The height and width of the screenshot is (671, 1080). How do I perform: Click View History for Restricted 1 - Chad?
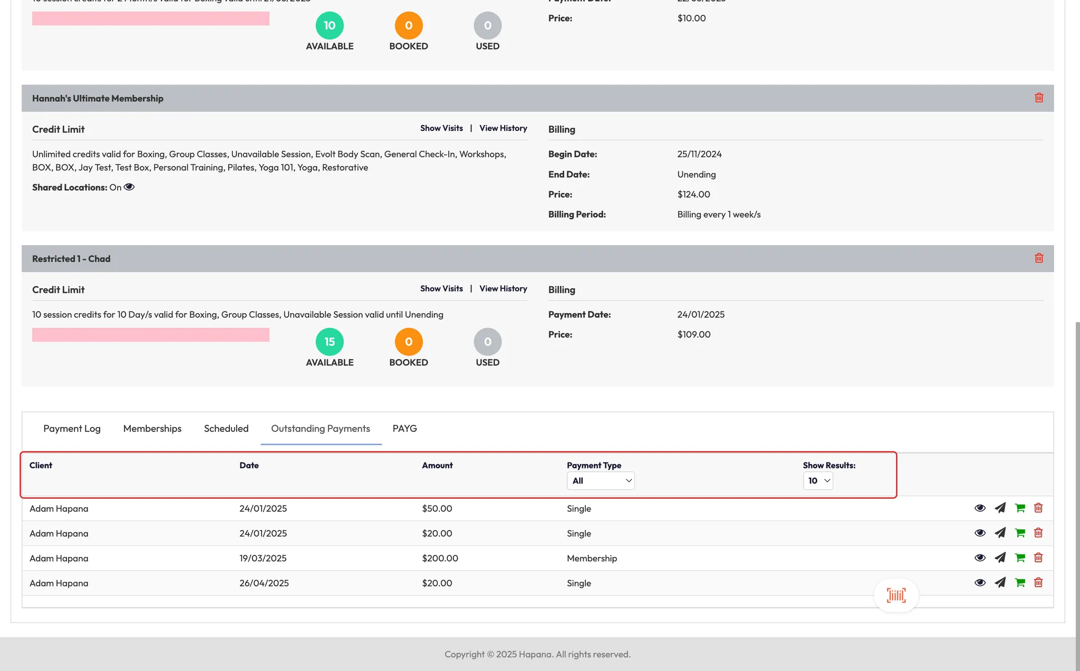tap(503, 288)
